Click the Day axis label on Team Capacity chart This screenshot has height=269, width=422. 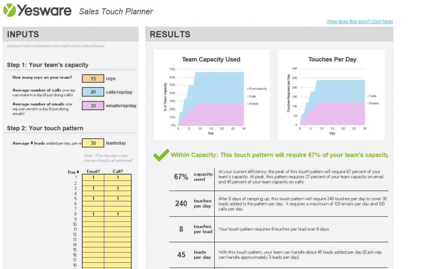[211, 133]
